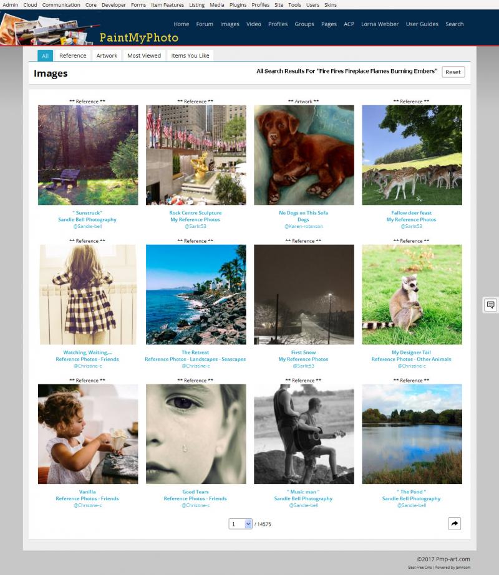
Task: Visit the @Karen-robinson profile link
Action: (x=303, y=226)
